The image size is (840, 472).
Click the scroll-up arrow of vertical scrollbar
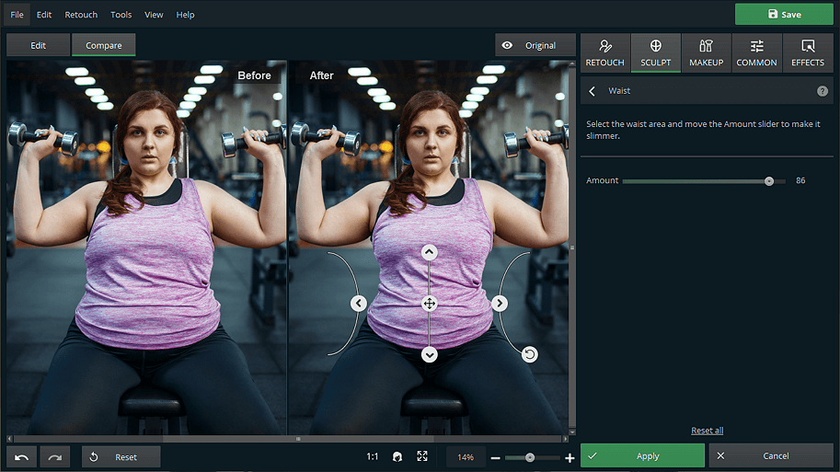click(572, 63)
